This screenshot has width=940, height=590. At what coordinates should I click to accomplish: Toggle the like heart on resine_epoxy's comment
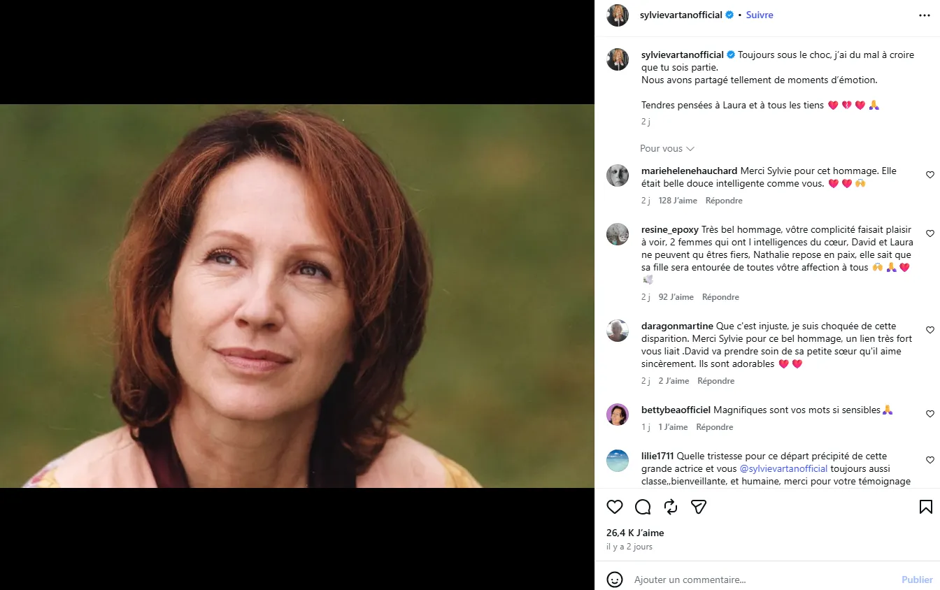pyautogui.click(x=930, y=233)
